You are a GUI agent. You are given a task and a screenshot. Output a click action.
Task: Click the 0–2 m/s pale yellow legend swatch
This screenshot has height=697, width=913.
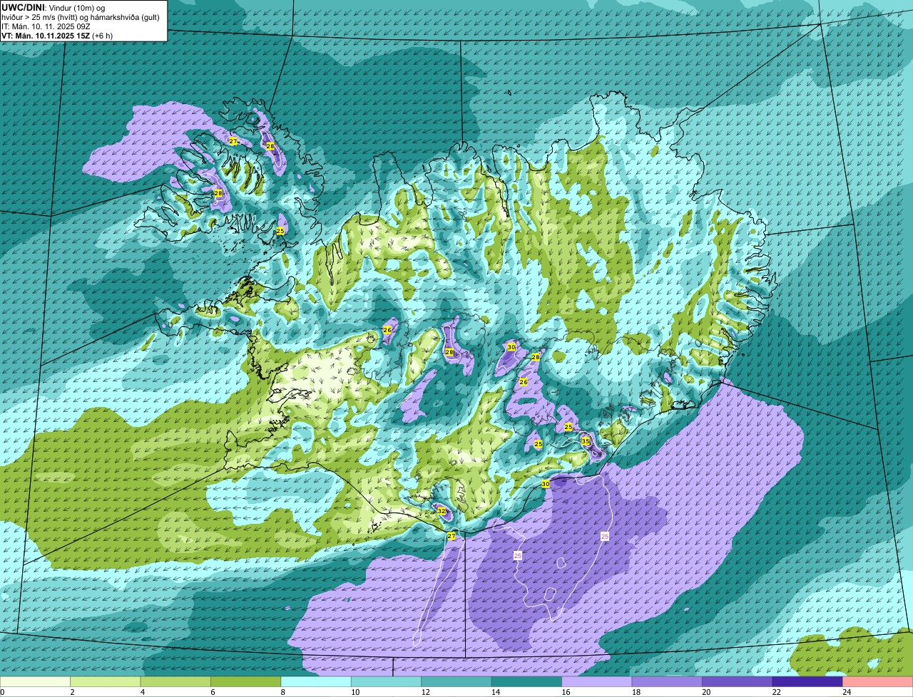pyautogui.click(x=36, y=681)
